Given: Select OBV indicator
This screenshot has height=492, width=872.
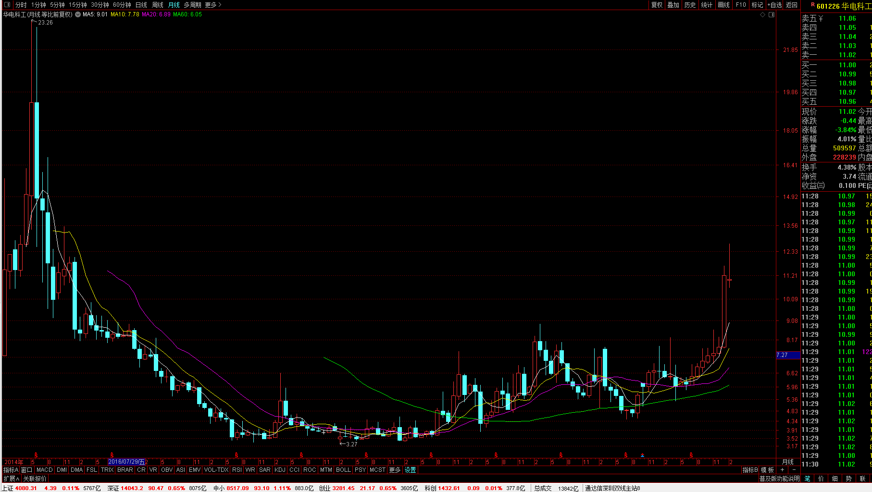Looking at the screenshot, I should tap(167, 470).
